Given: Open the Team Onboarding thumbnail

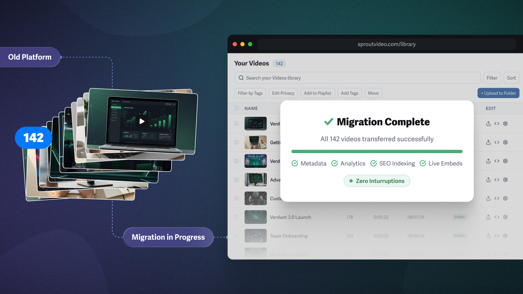Looking at the screenshot, I should pyautogui.click(x=256, y=236).
